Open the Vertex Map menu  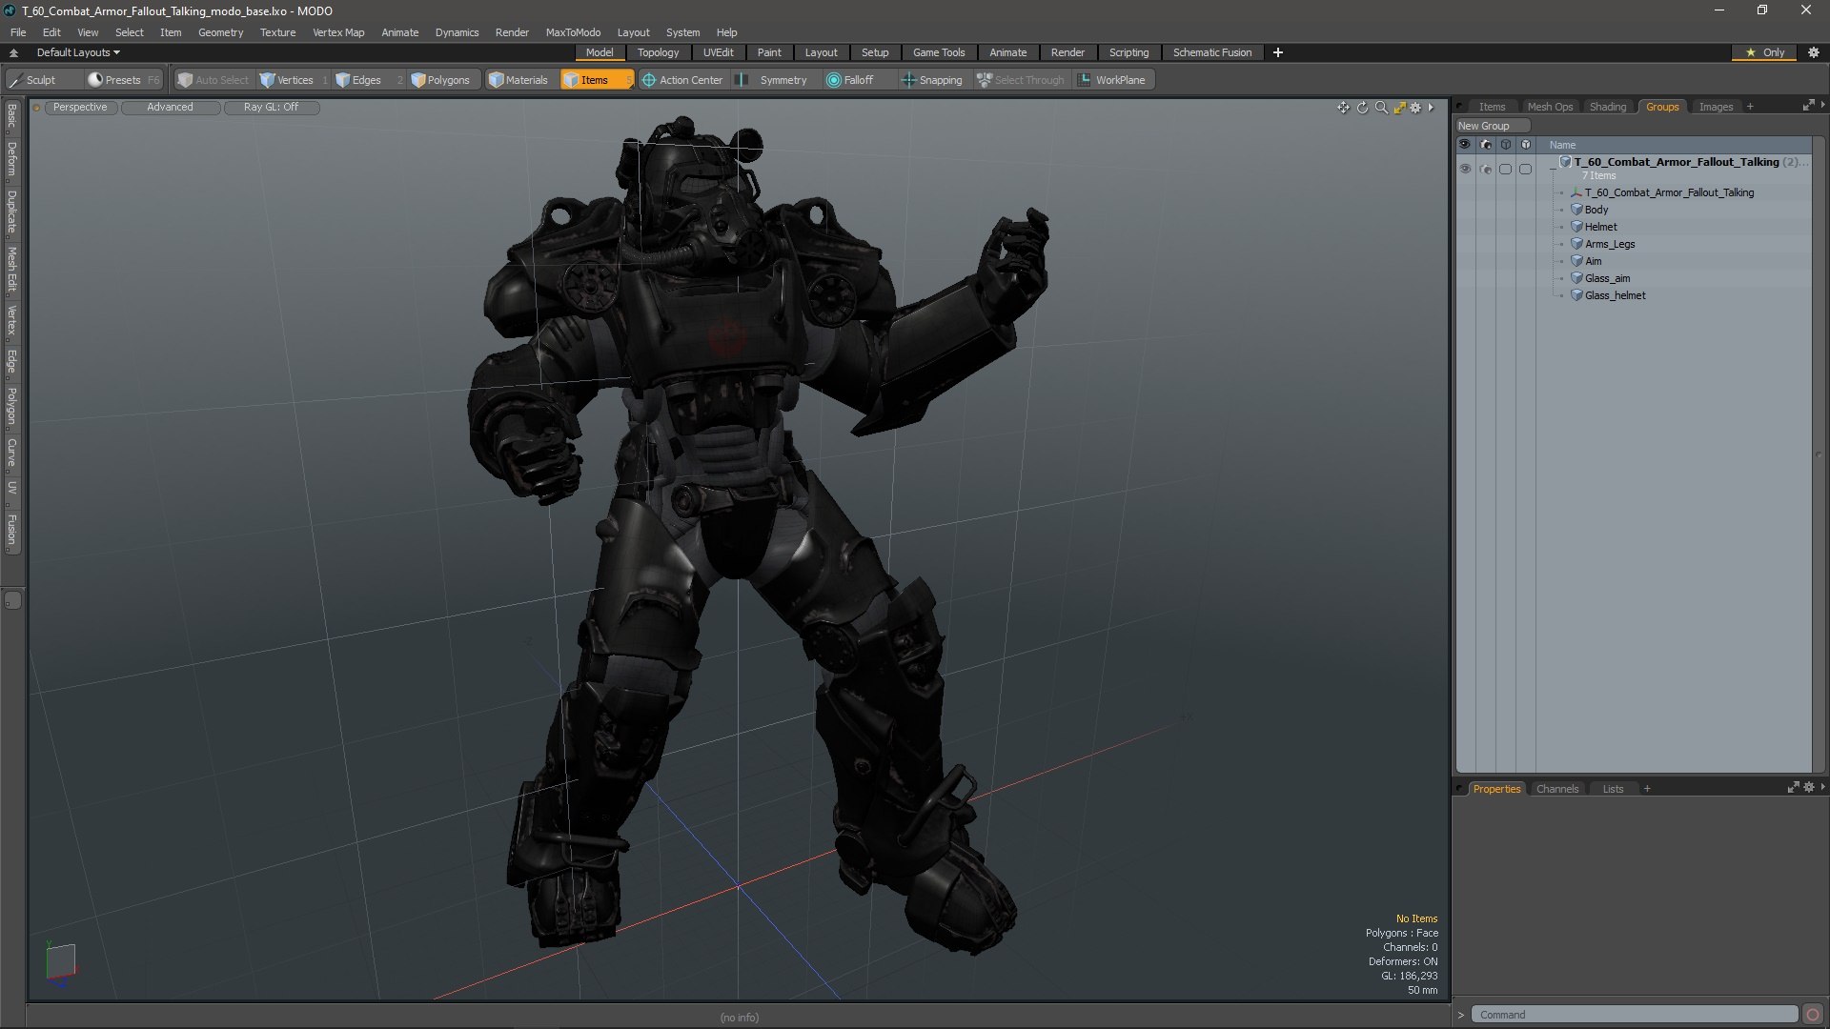coord(338,32)
